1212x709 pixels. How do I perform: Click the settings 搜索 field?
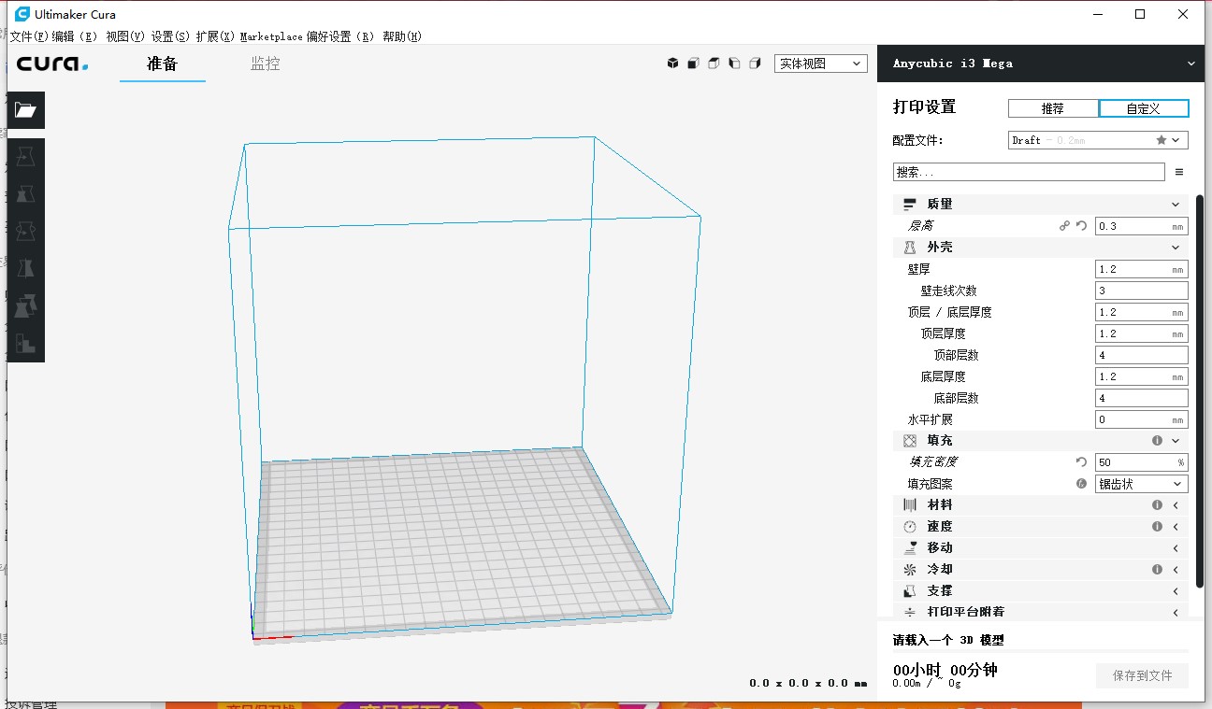point(1029,172)
